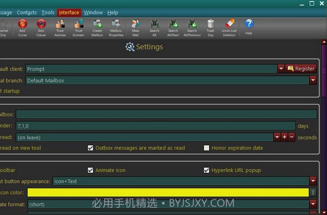This screenshot has height=215, width=327.
Task: Decrease read seconds with minus button
Action: [x=292, y=137]
